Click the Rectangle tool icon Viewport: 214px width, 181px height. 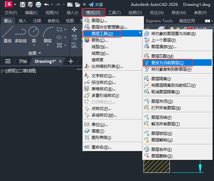59,29
